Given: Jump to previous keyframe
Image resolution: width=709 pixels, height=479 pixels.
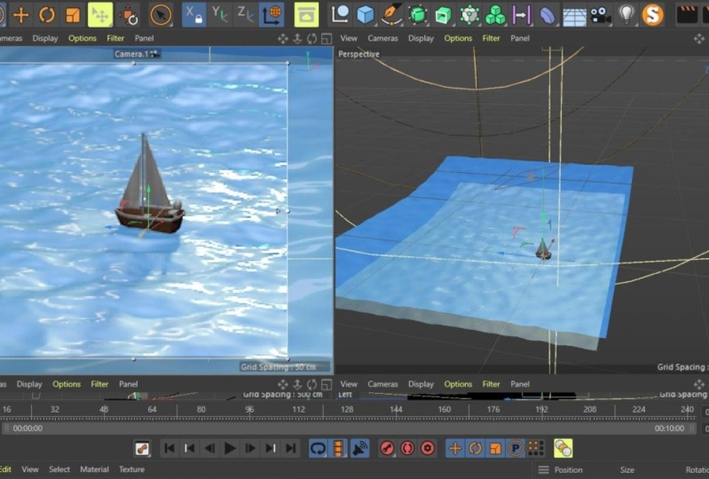Looking at the screenshot, I should 190,448.
